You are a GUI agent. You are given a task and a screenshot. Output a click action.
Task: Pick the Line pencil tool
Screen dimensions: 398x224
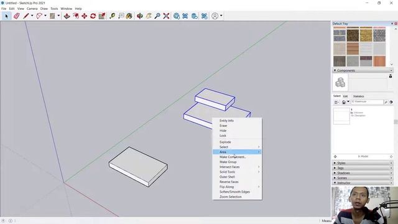tap(25, 16)
